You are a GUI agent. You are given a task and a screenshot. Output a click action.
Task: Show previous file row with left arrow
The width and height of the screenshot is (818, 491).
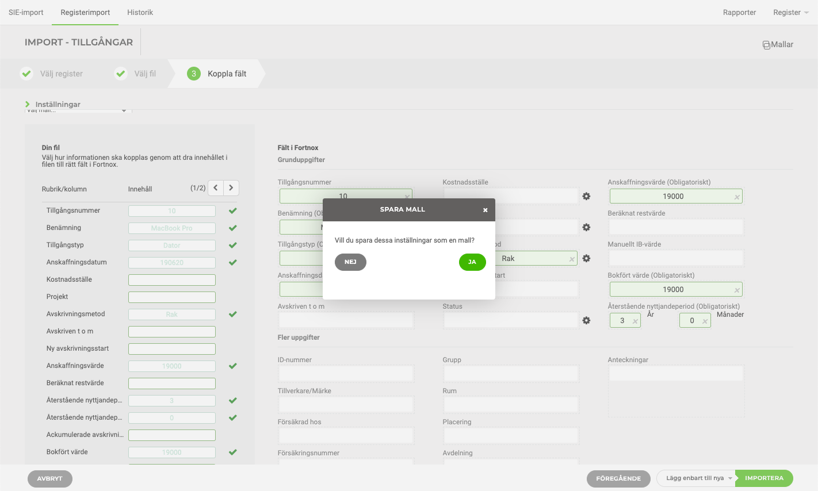(x=216, y=187)
